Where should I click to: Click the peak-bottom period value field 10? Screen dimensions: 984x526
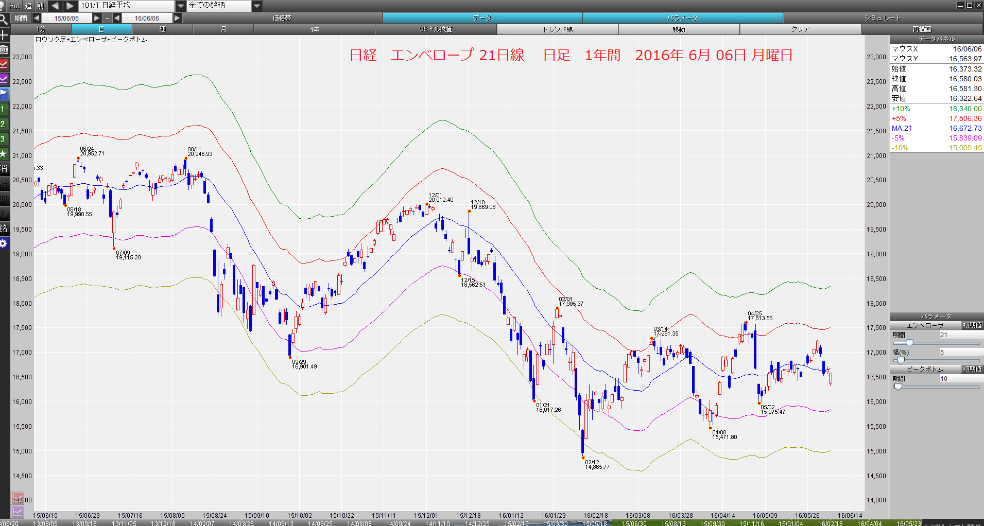pos(961,378)
